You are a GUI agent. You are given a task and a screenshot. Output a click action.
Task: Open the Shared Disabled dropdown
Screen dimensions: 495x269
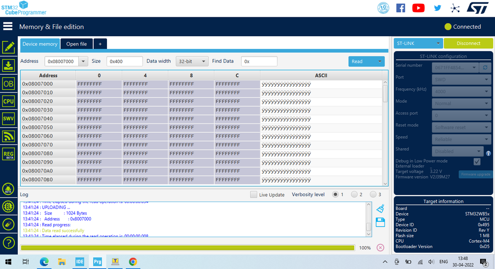tap(457, 151)
